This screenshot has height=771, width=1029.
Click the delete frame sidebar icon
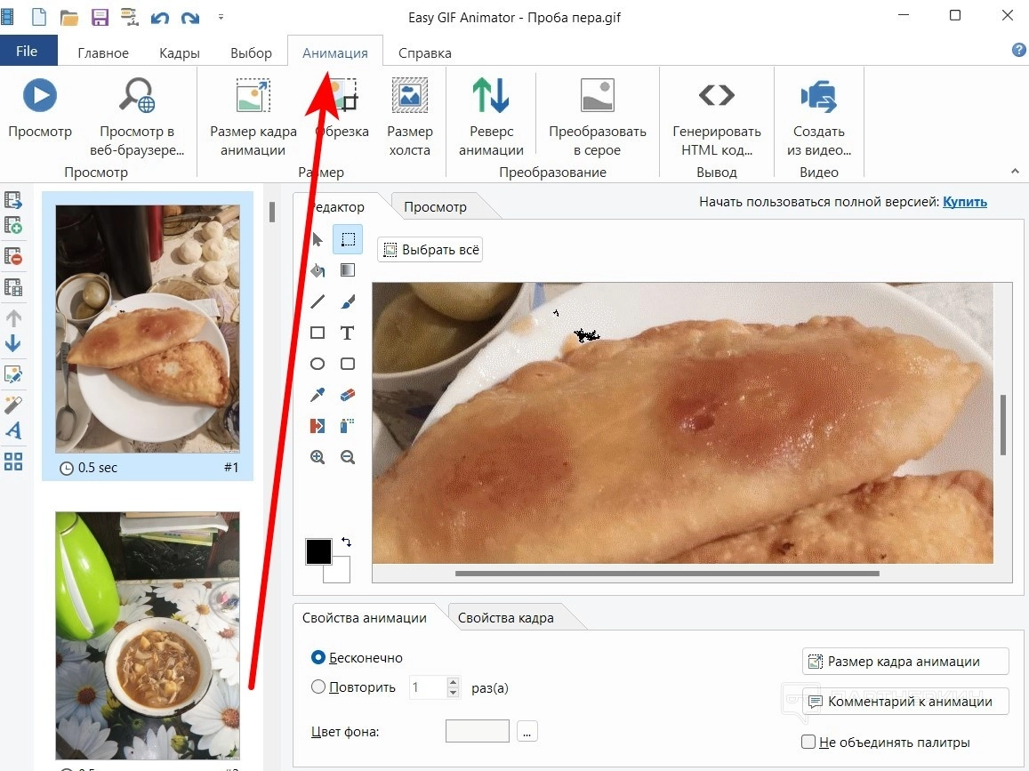point(13,257)
